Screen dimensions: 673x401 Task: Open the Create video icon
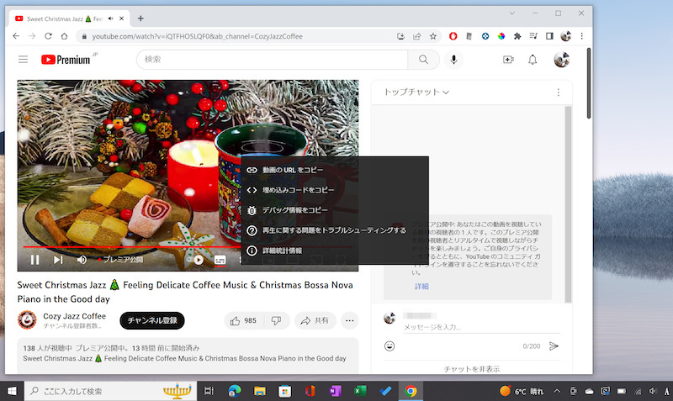pyautogui.click(x=508, y=60)
